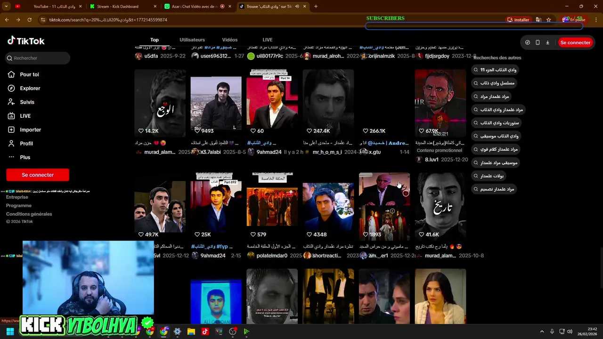Open video thumbnail with 9493 likes
Screen dimensions: 603x339
(x=216, y=103)
